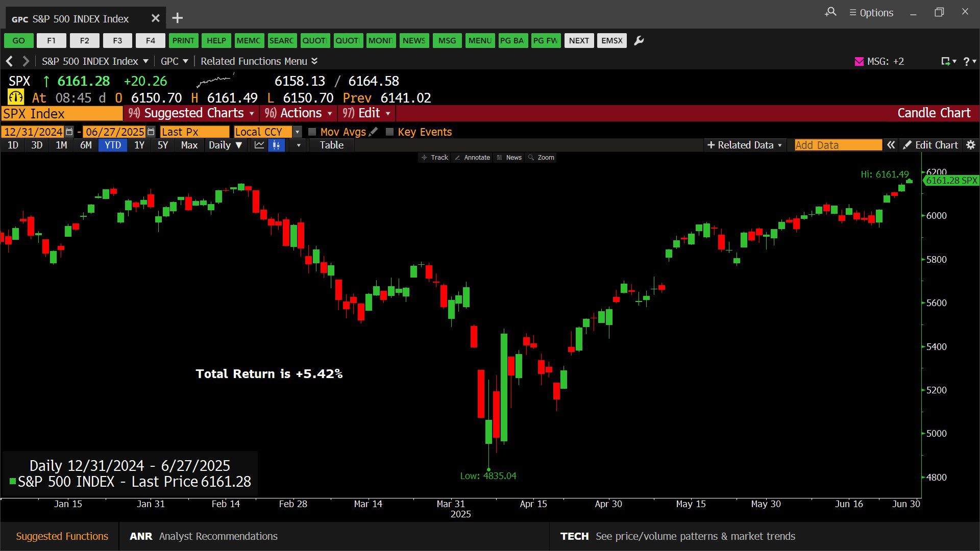Screen dimensions: 980x551
Task: Switch to the line chart type icon
Action: coord(259,145)
